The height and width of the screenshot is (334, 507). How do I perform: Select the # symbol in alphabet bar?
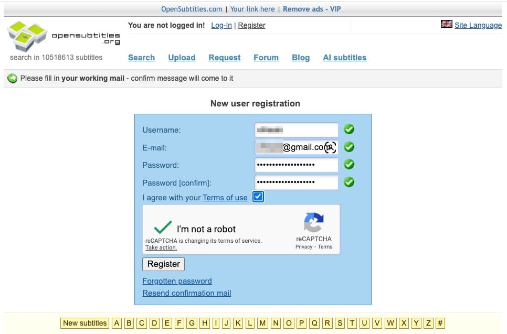click(x=440, y=323)
